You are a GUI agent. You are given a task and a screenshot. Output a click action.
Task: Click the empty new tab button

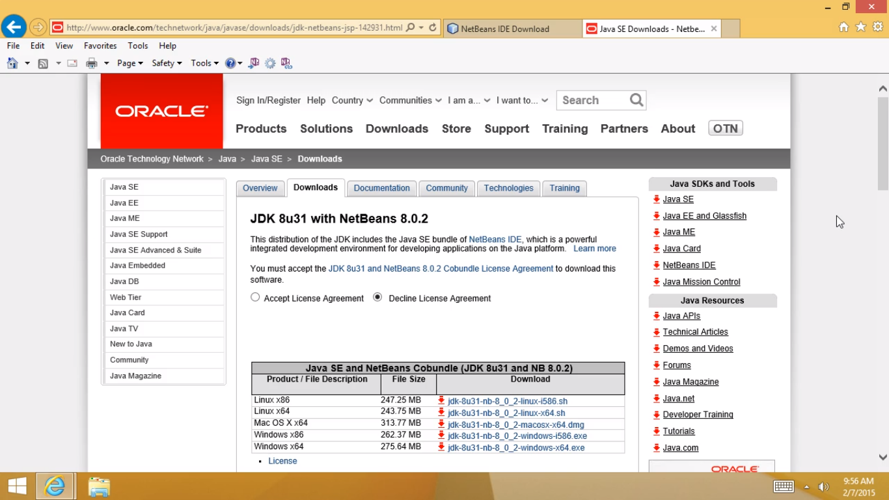click(730, 29)
